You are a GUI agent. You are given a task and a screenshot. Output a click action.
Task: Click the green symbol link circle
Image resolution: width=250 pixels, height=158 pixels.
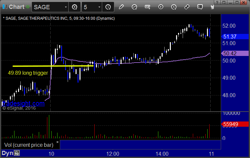point(28,7)
